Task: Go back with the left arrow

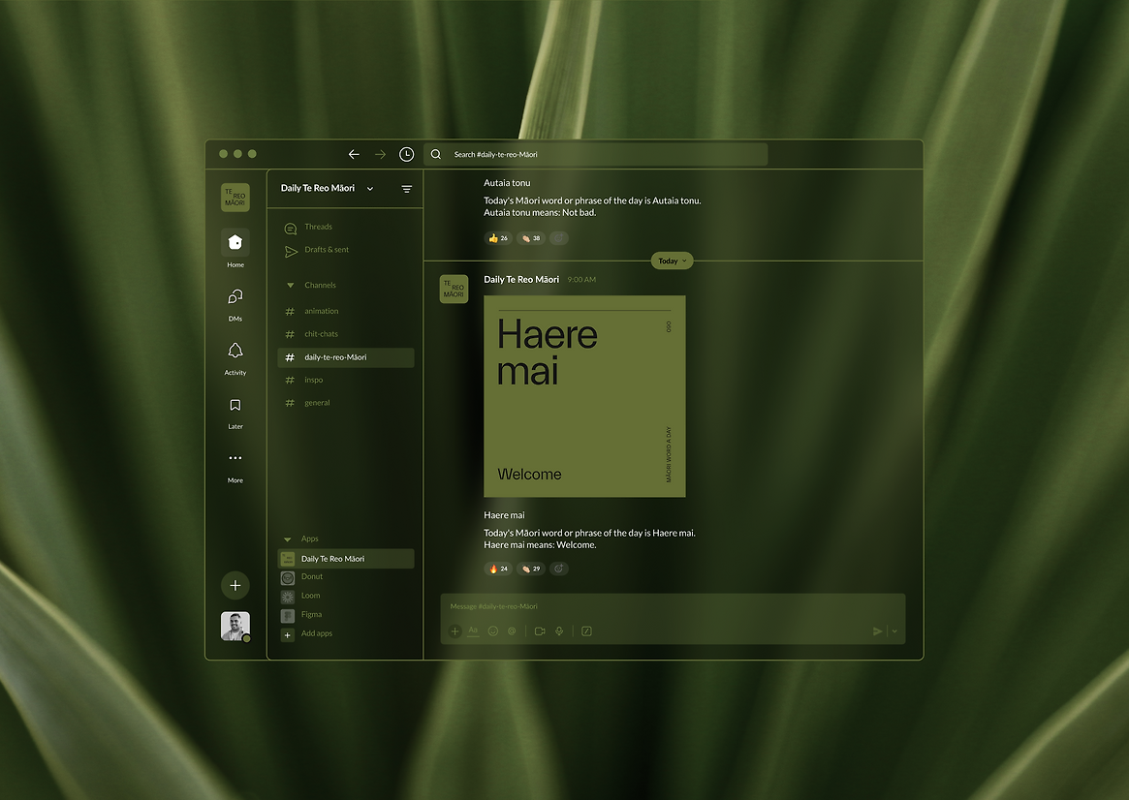Action: pos(354,154)
